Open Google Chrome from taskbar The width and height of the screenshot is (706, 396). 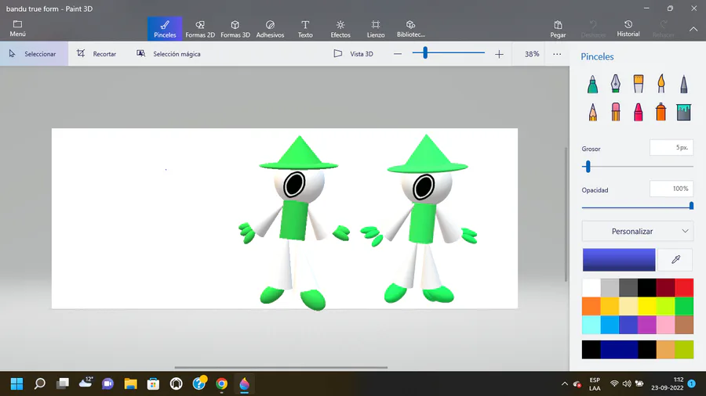(x=221, y=384)
